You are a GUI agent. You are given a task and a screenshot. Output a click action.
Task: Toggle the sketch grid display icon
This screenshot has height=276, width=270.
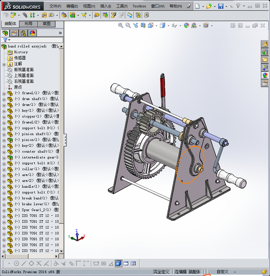[x=104, y=263]
